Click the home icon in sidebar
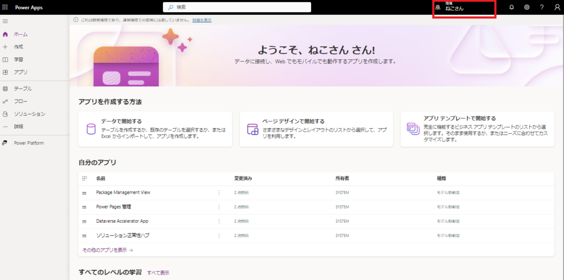The width and height of the screenshot is (564, 280). click(x=5, y=35)
